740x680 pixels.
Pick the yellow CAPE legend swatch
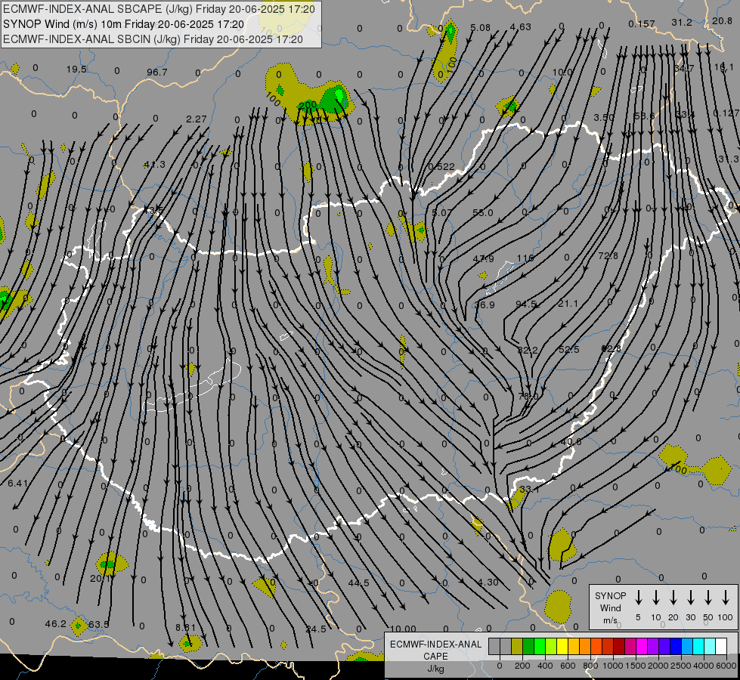point(562,646)
